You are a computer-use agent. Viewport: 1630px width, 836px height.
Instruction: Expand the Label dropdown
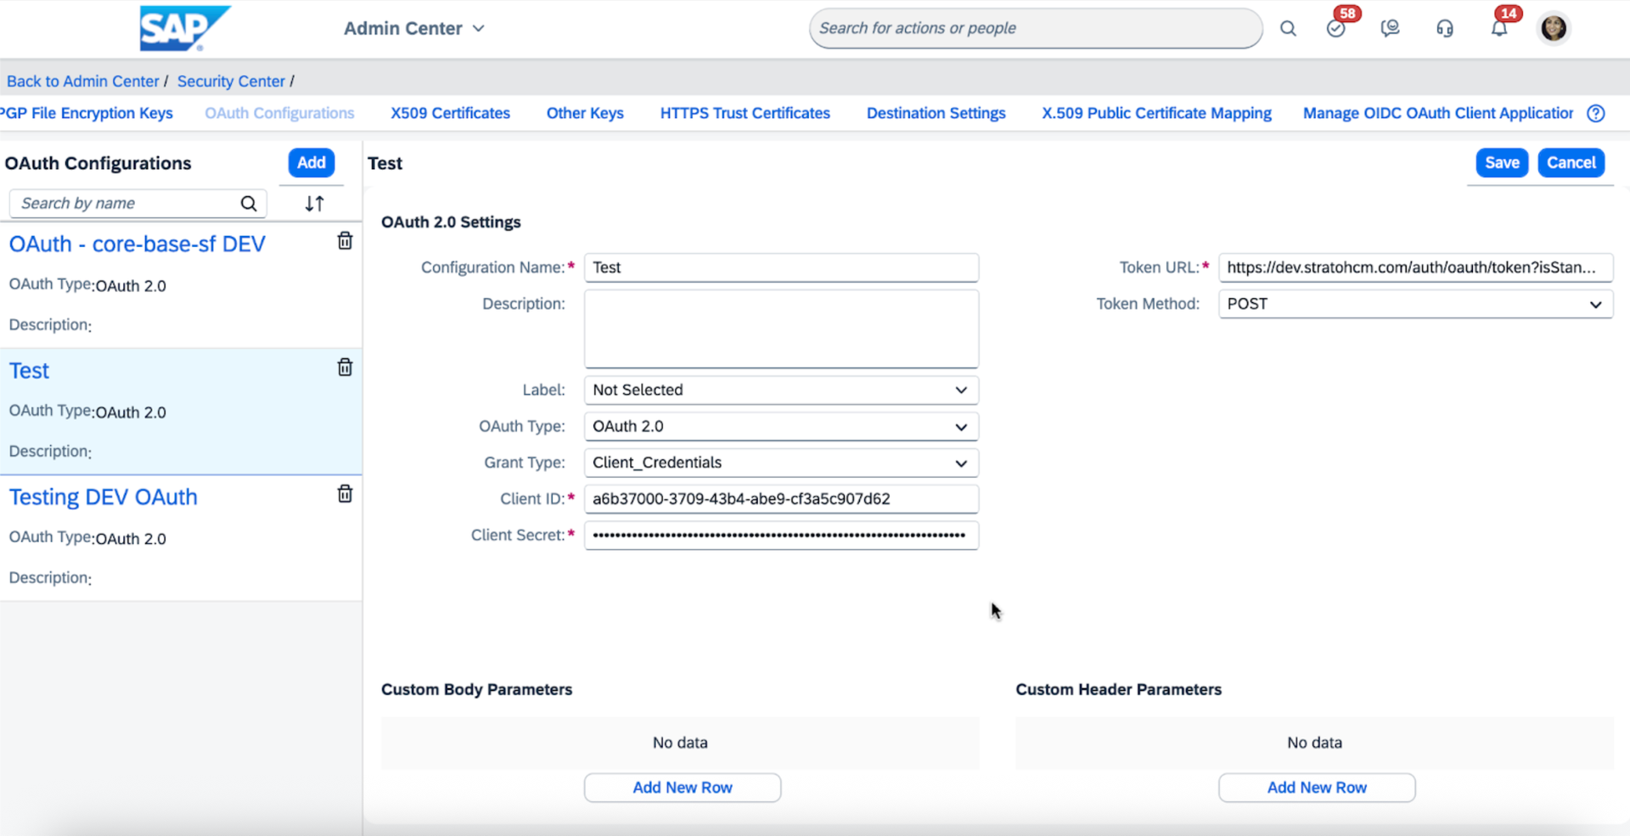coord(780,390)
